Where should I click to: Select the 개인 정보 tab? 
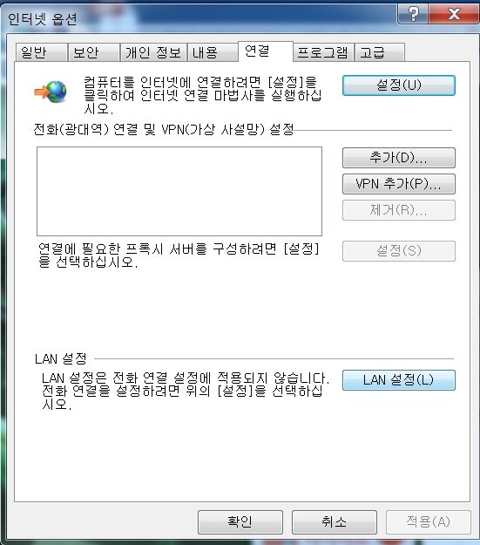[x=153, y=52]
